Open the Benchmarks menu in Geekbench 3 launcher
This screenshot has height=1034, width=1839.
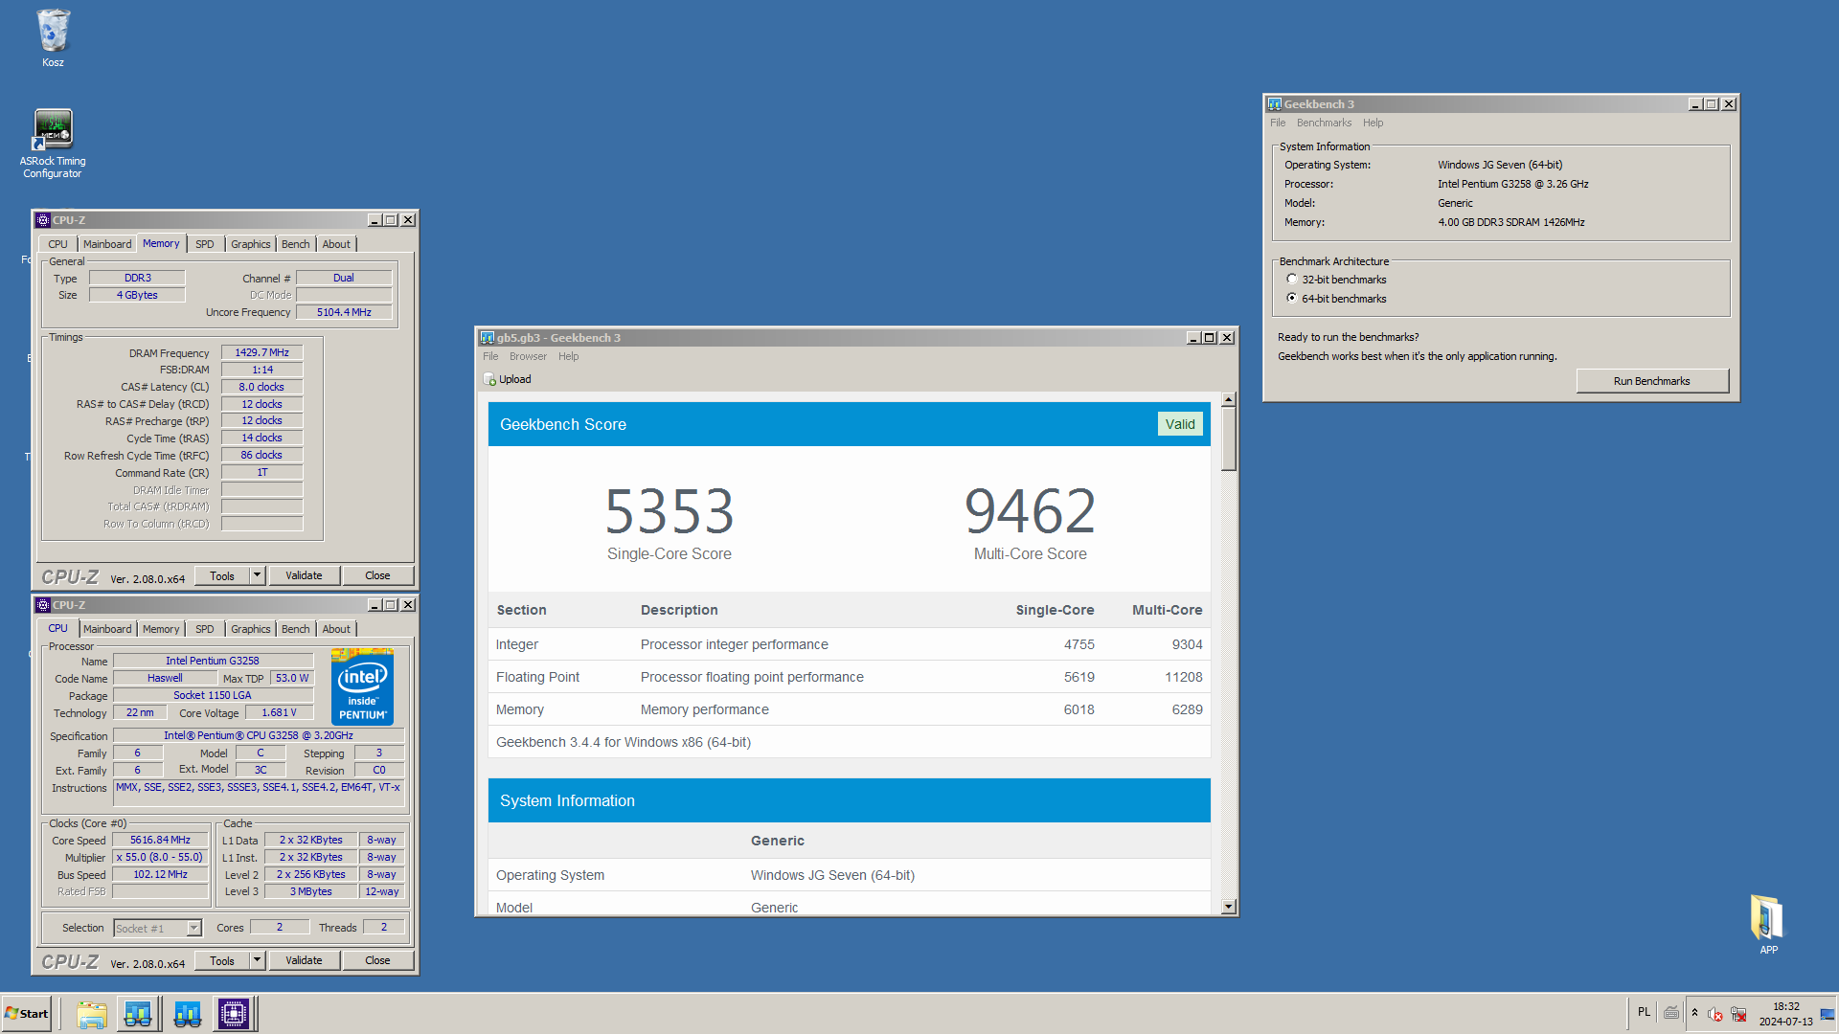(x=1324, y=123)
